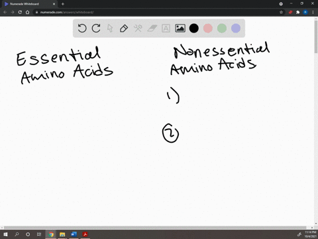Click the scroll-up arrow on vertical scrollbar

(316, 19)
